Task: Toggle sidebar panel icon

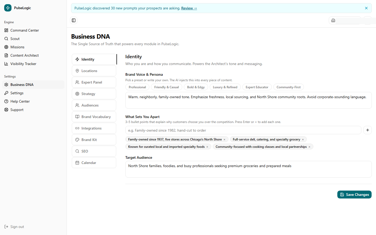Action: click(x=74, y=20)
